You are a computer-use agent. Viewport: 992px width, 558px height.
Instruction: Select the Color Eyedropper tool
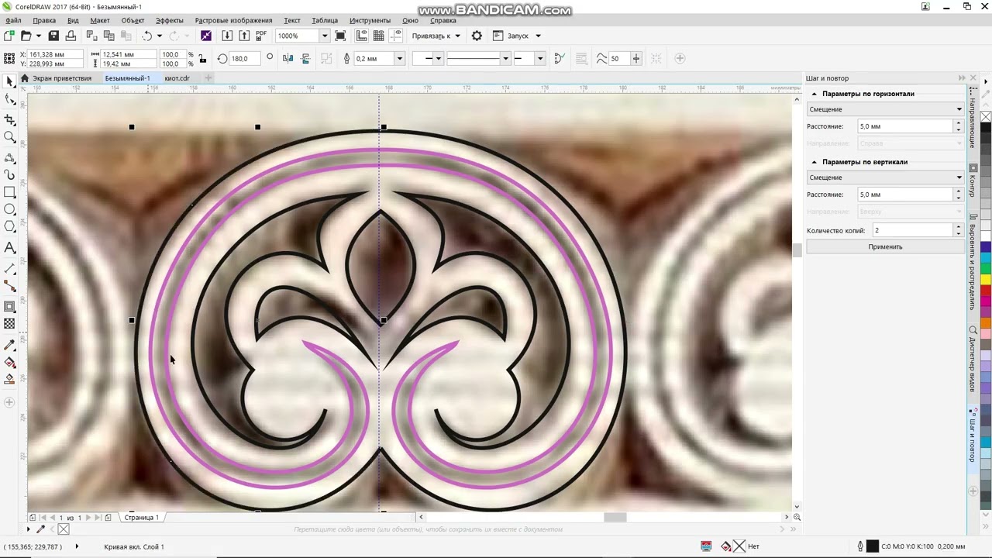click(x=9, y=345)
